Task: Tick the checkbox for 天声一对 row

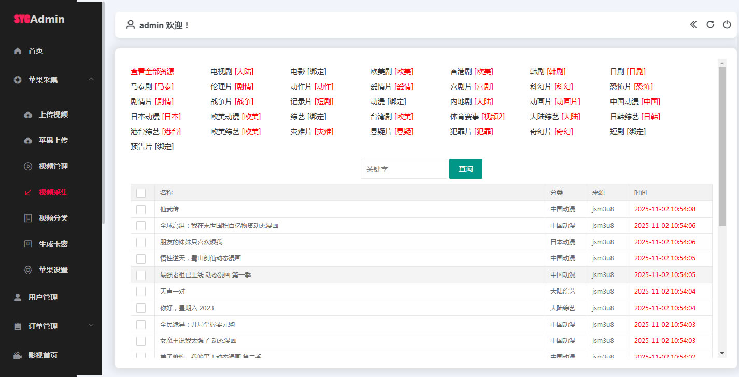Action: [141, 292]
